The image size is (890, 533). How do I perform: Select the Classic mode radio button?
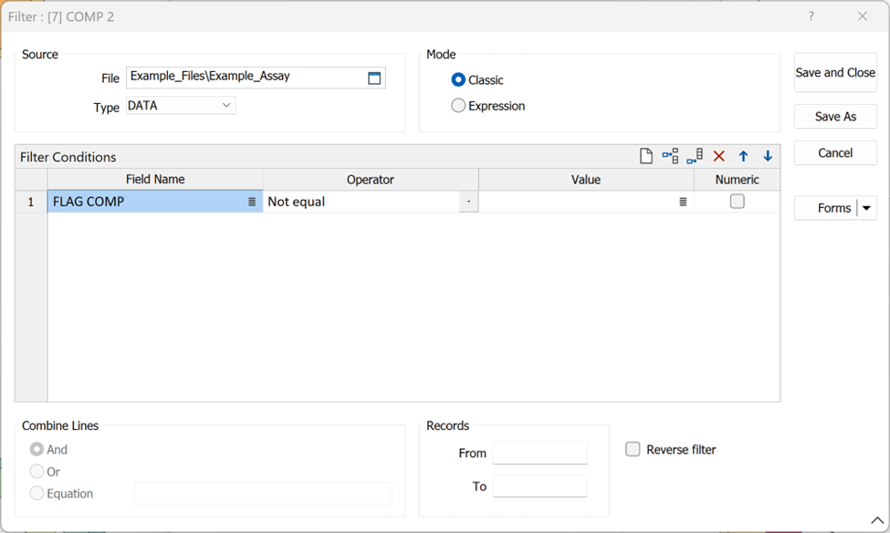(x=458, y=80)
